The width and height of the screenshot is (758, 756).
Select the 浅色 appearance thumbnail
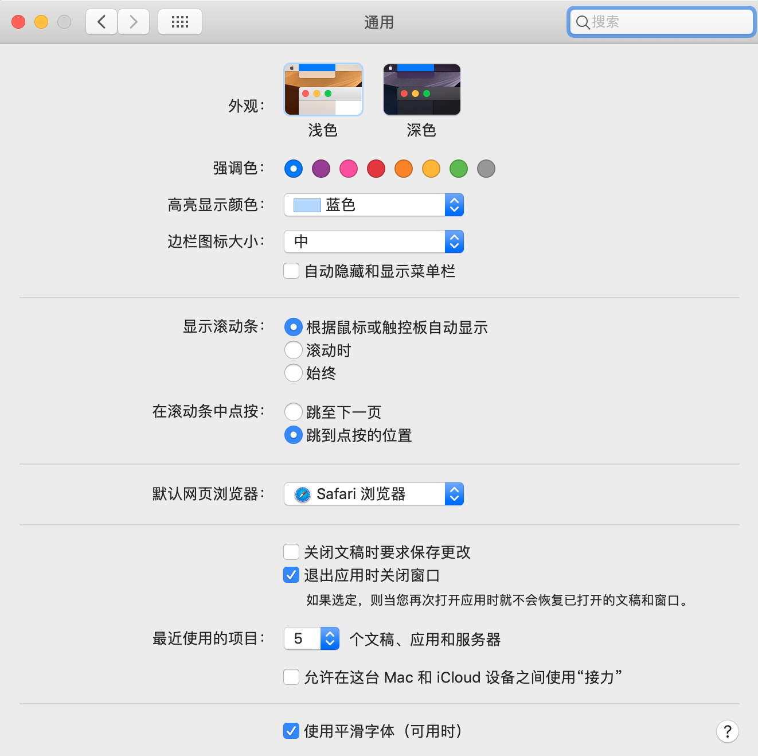(x=323, y=89)
